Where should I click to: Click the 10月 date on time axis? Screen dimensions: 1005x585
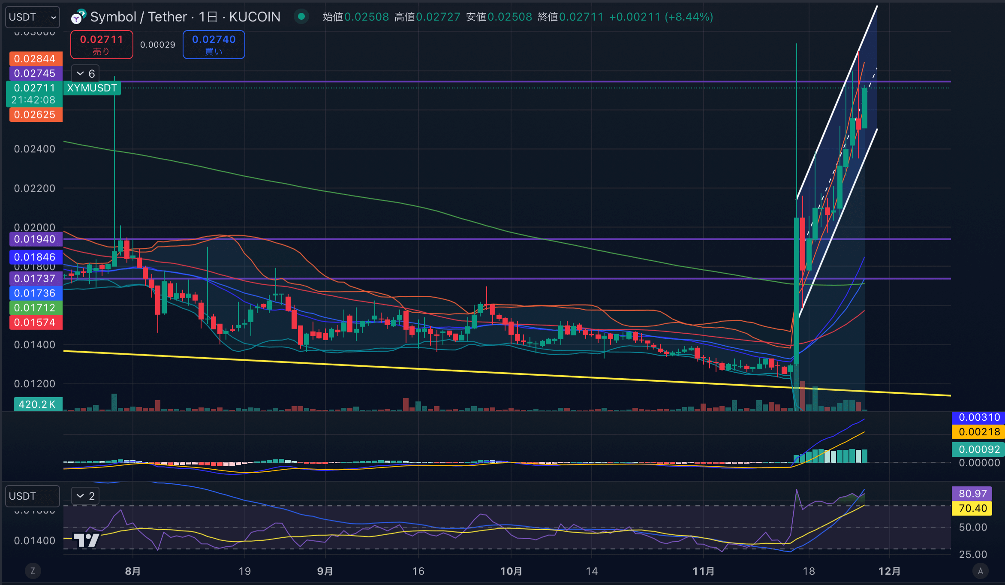tap(511, 571)
